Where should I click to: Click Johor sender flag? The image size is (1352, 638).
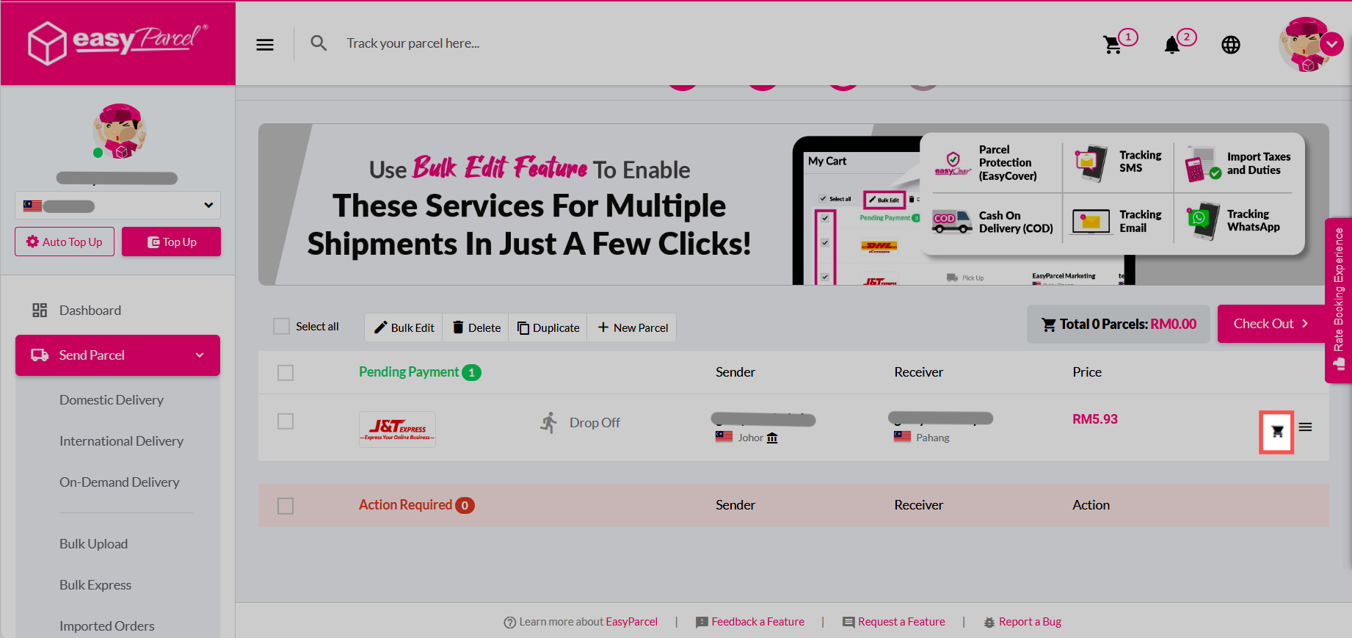point(724,437)
